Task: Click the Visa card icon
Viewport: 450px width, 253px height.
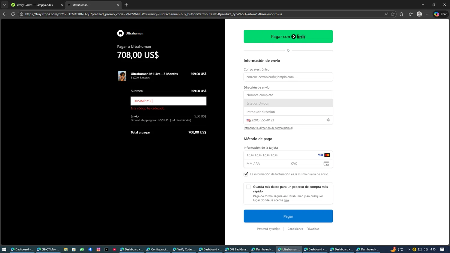Action: click(320, 155)
